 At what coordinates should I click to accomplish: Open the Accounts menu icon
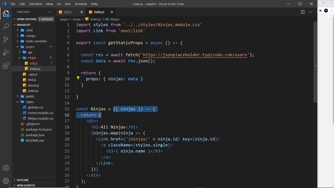(6, 168)
